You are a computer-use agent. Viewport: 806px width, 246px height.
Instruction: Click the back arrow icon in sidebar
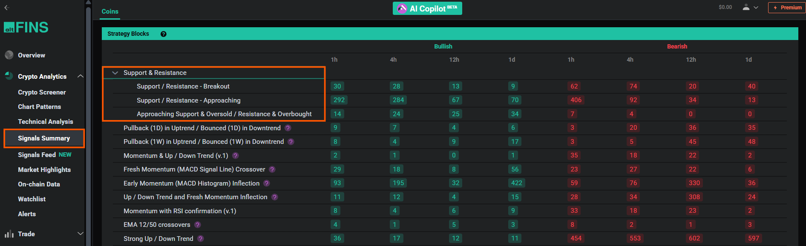pyautogui.click(x=6, y=7)
